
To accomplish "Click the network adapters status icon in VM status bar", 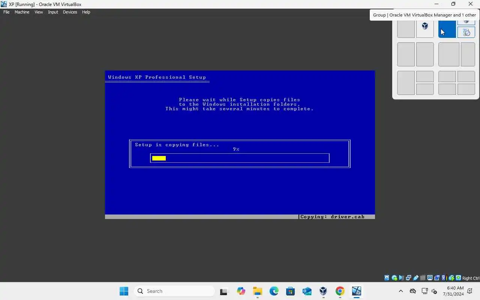I will (408, 278).
